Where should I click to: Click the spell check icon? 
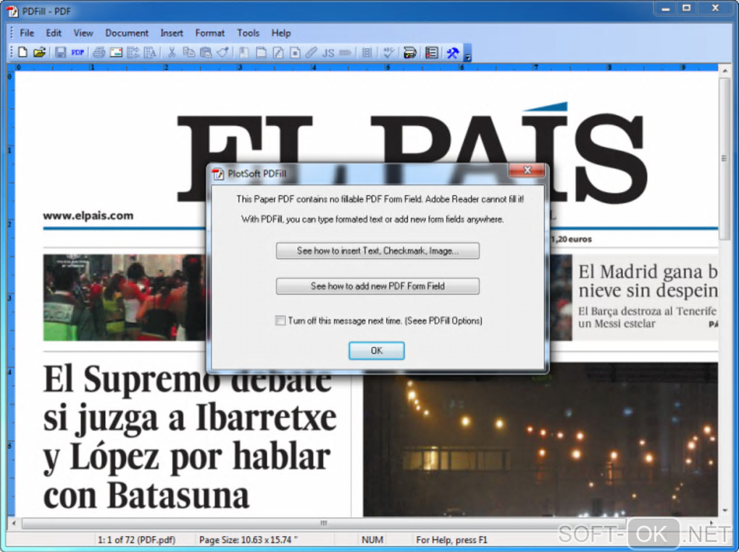pos(388,52)
